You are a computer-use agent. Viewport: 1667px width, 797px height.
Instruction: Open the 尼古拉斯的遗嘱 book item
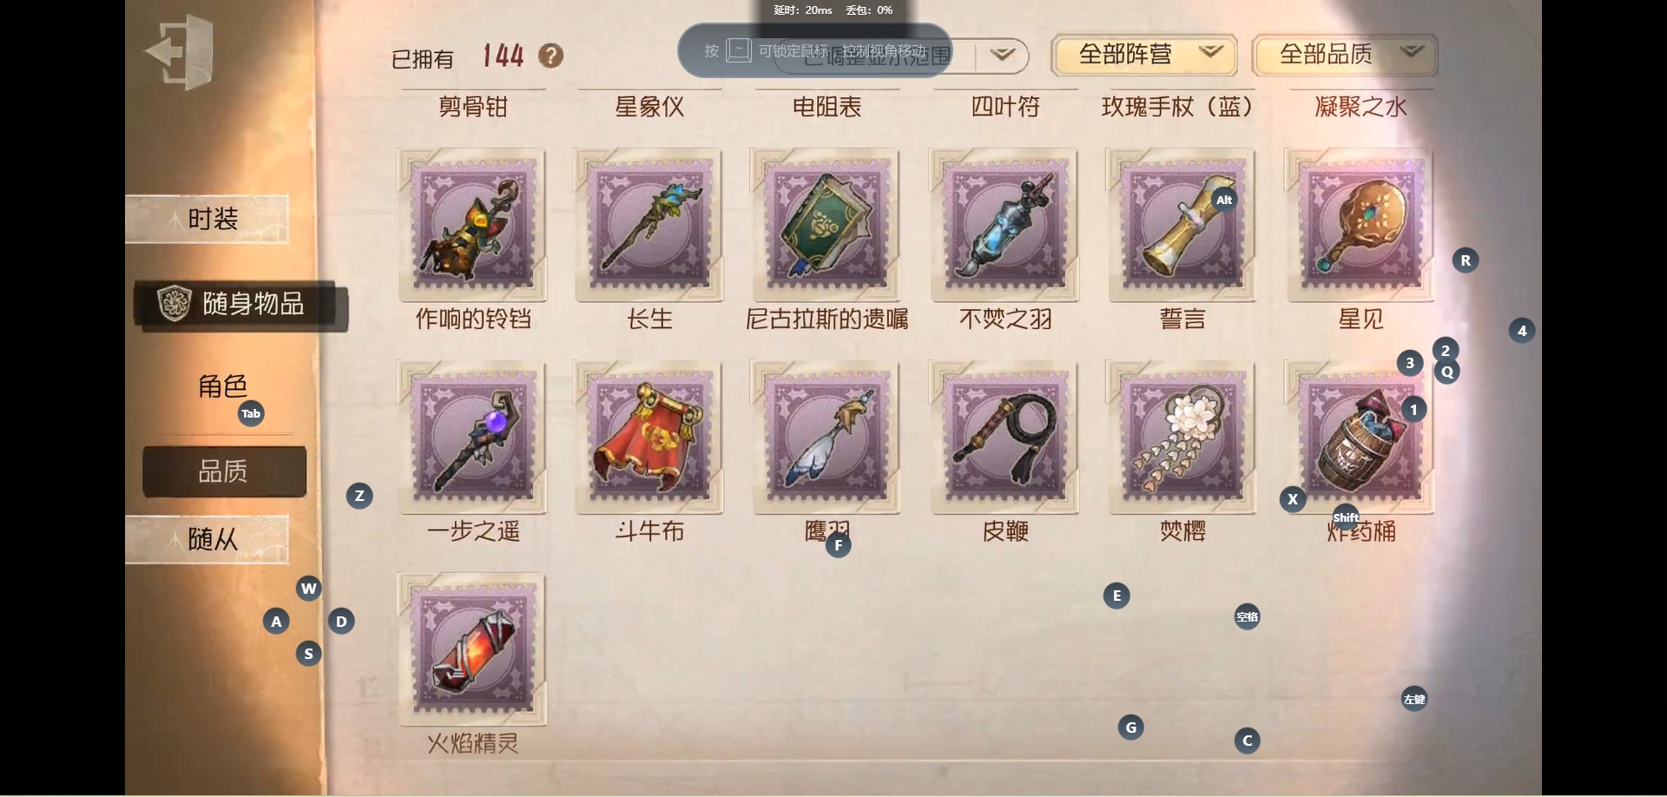coord(826,224)
